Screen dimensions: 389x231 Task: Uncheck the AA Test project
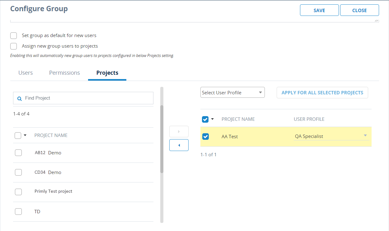206,136
